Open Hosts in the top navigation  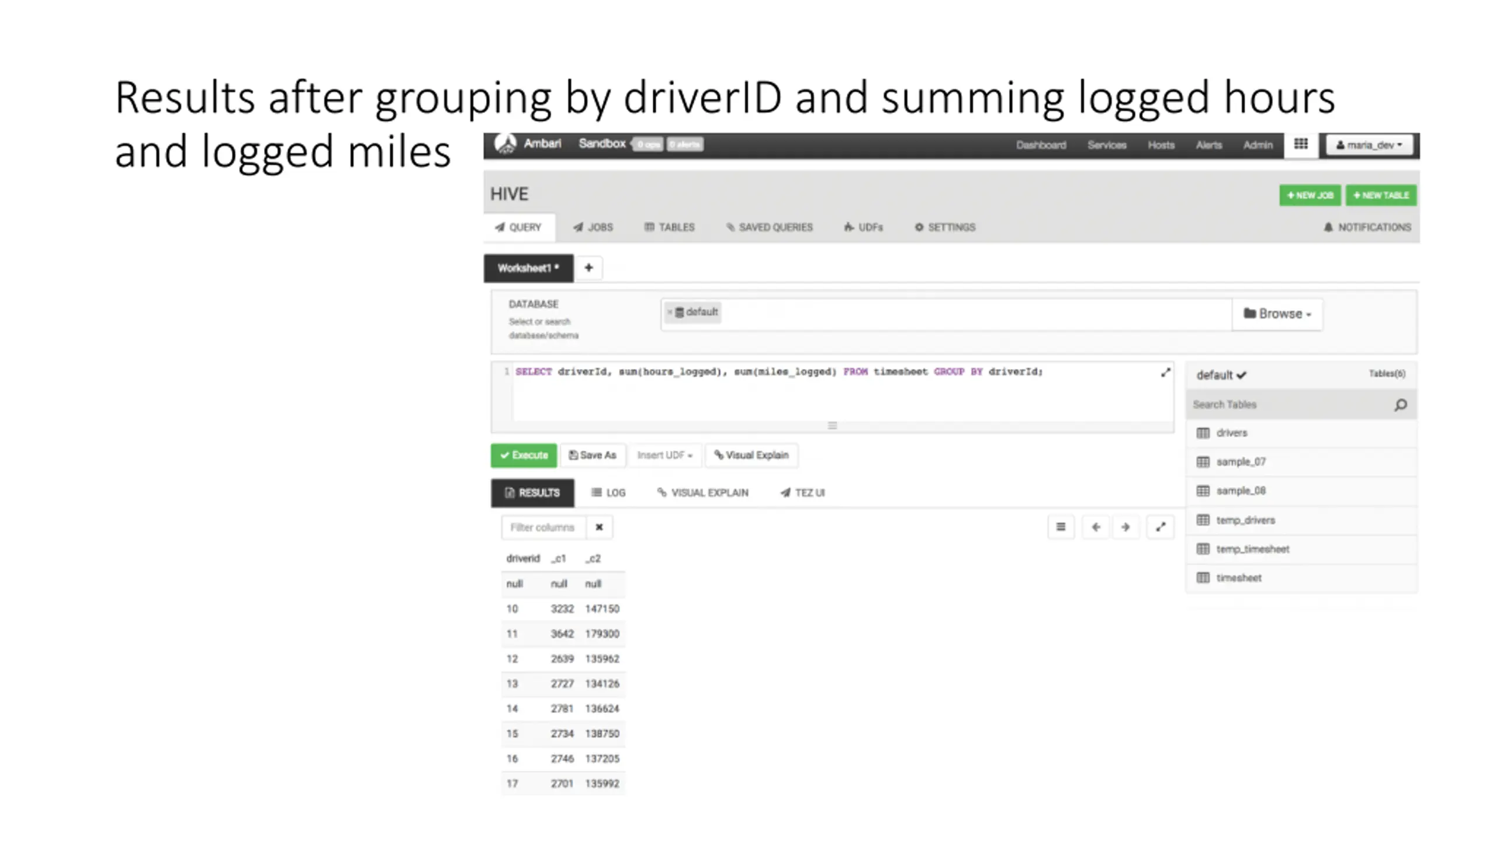pos(1161,145)
